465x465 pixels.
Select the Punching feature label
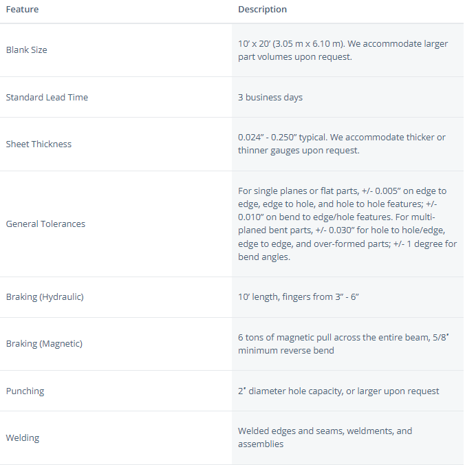(x=25, y=391)
